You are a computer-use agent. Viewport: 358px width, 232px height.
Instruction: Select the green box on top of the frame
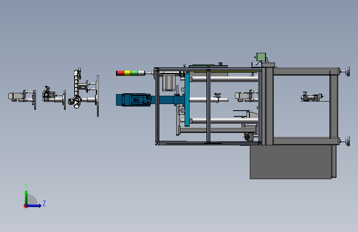point(261,57)
